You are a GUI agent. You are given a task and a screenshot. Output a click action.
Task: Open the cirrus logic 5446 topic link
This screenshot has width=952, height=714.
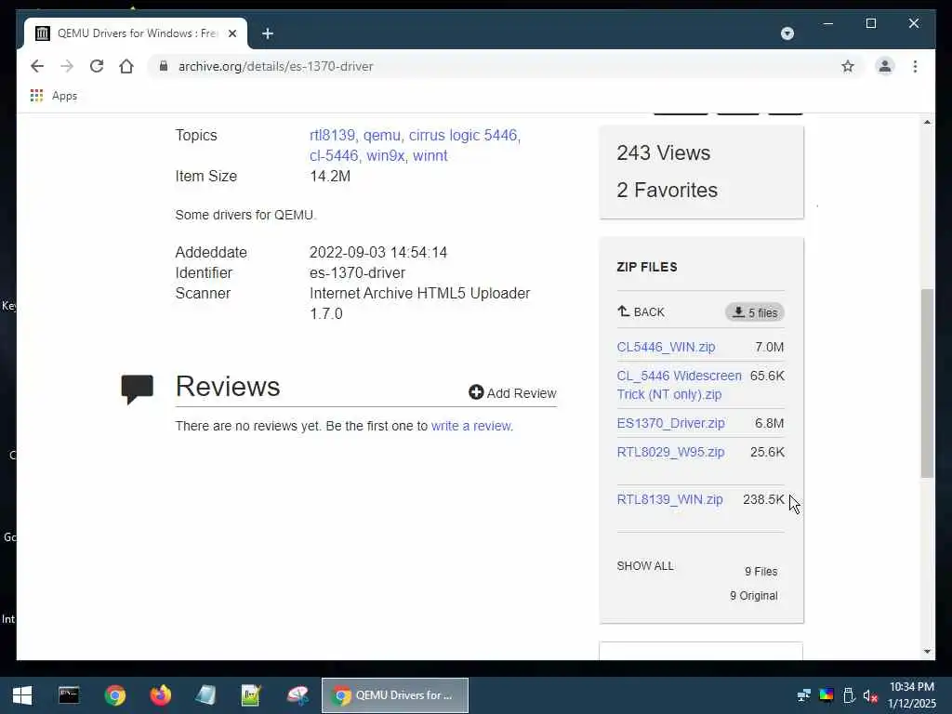click(x=463, y=135)
